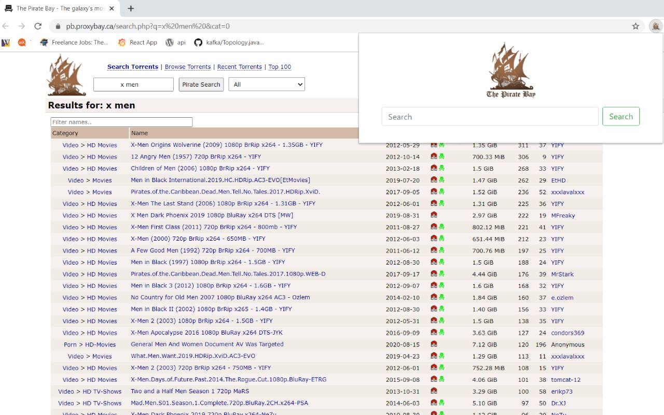Reload the page
664x415 pixels.
pos(38,26)
